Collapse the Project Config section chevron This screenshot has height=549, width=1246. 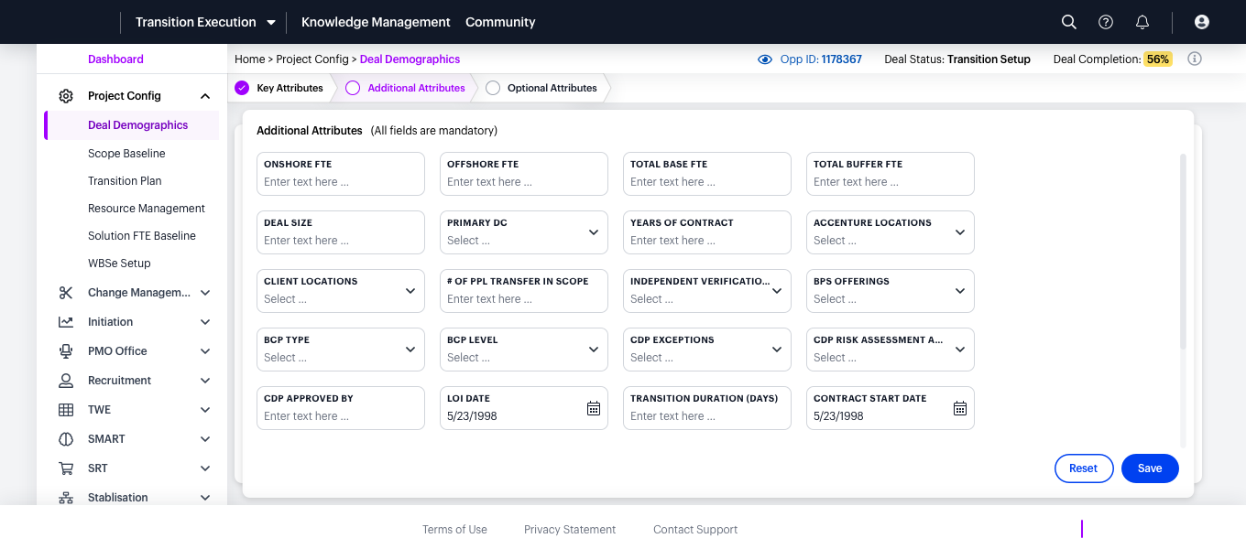[205, 96]
